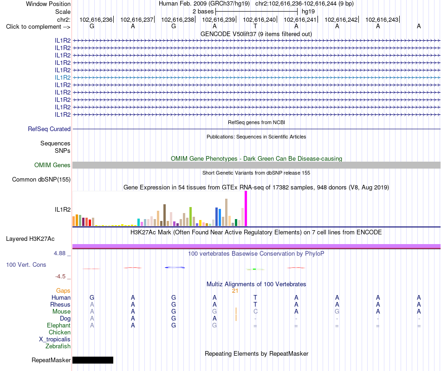Click the H3K27Ac Mark track title

pos(256,233)
